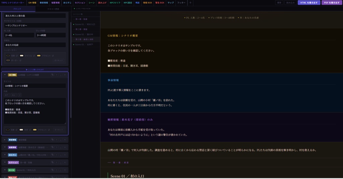The image size is (343, 179).
Task: Delete the セクション block
Action: (65, 162)
